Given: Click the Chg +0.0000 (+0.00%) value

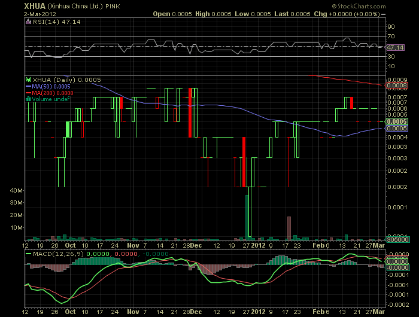Looking at the screenshot, I should click(347, 14).
